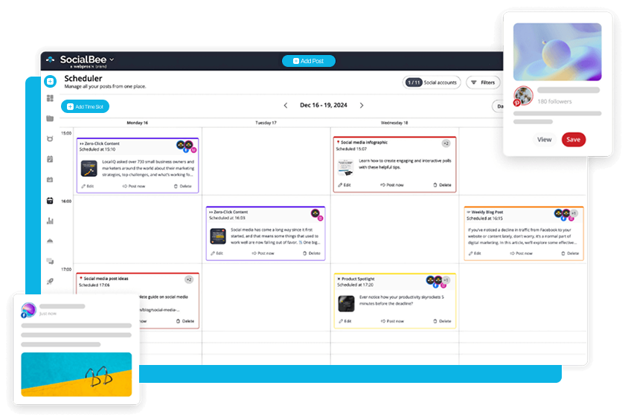
Task: Delete the Social media infographic post
Action: point(442,184)
